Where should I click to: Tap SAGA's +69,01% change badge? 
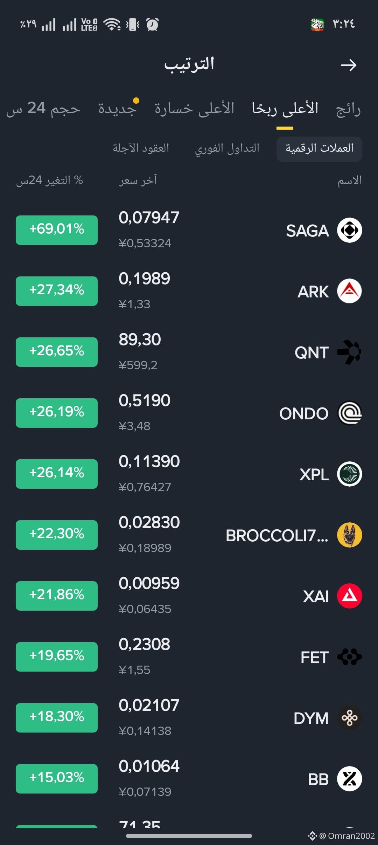pyautogui.click(x=57, y=230)
